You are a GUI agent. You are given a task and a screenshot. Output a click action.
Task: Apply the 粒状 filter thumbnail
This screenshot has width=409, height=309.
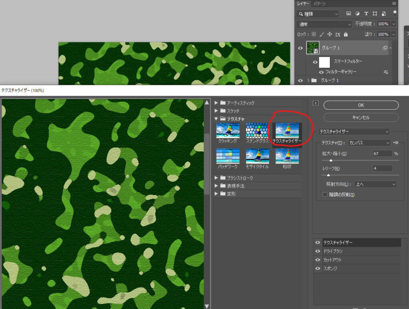287,156
